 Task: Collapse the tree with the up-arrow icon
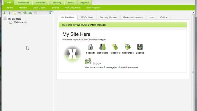(x=9, y=13)
